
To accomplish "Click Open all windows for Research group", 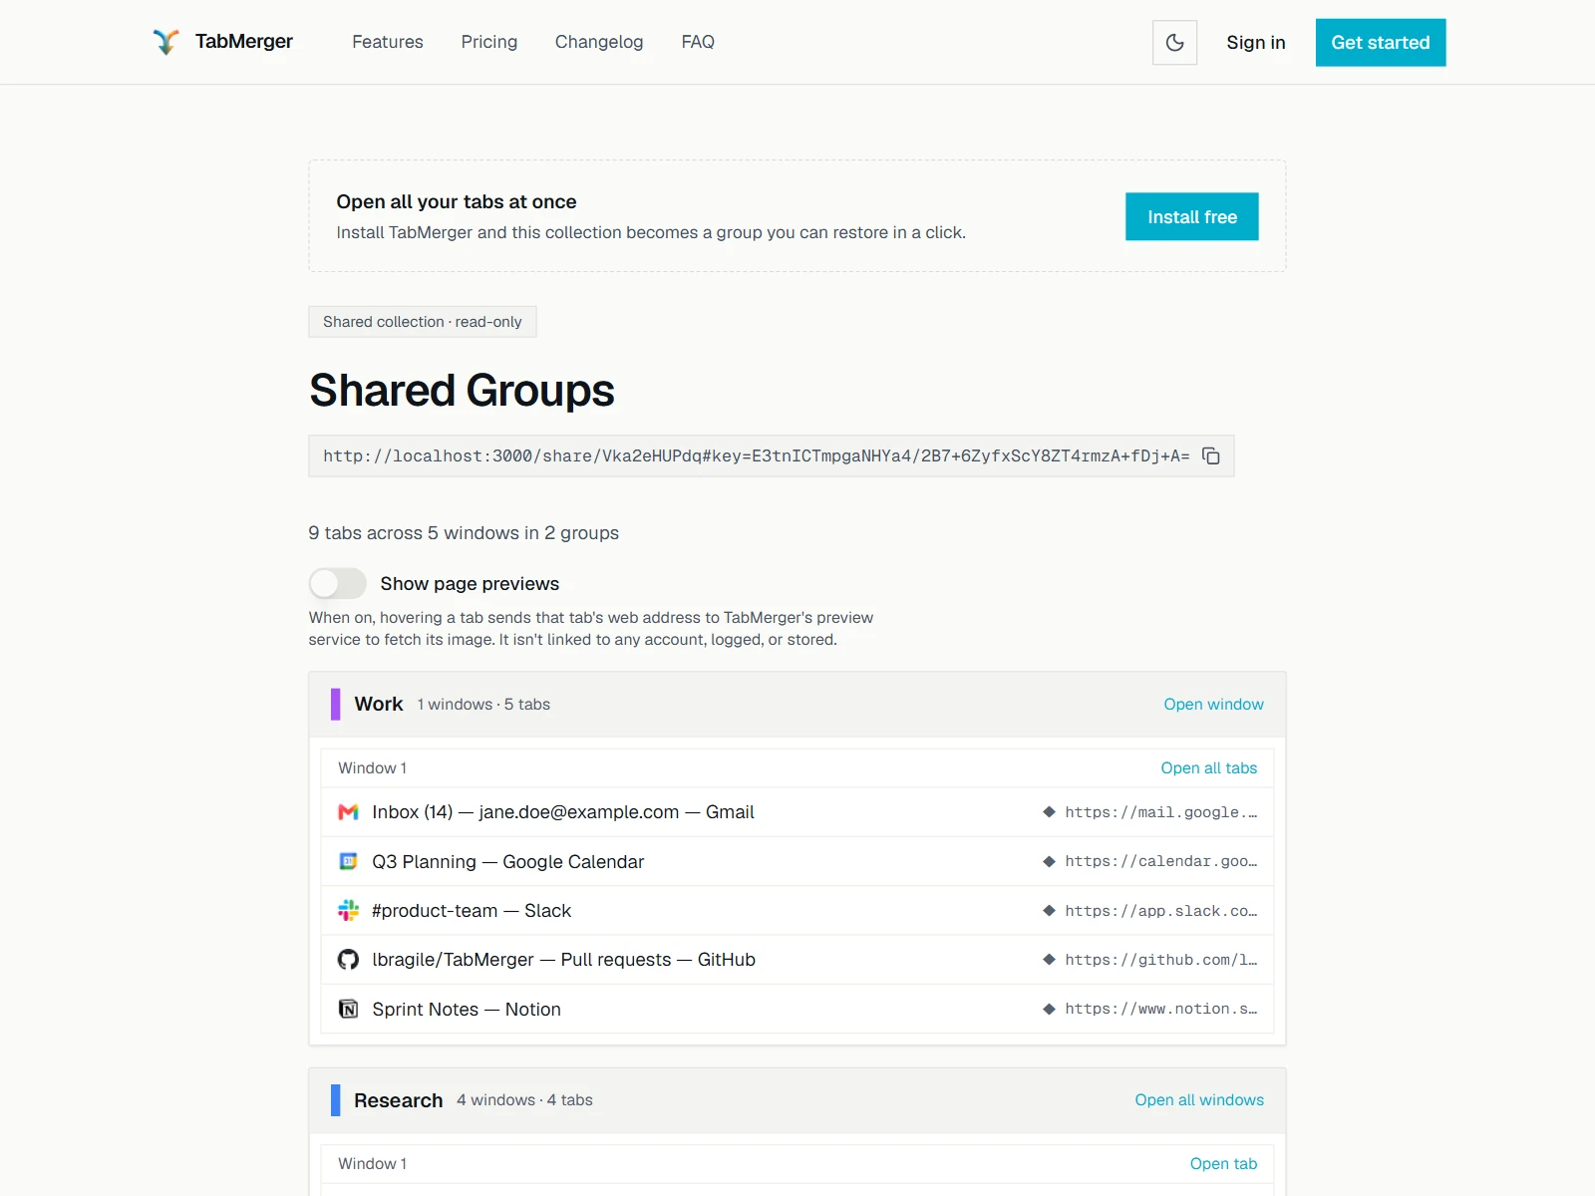I will pos(1199,1099).
